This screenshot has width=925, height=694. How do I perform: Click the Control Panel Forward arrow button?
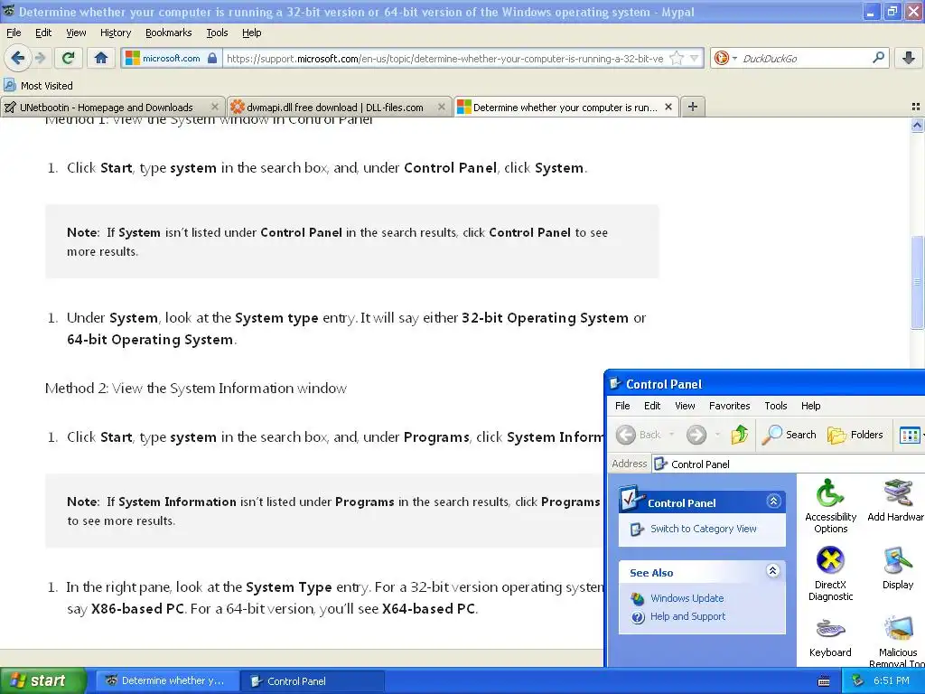click(696, 435)
